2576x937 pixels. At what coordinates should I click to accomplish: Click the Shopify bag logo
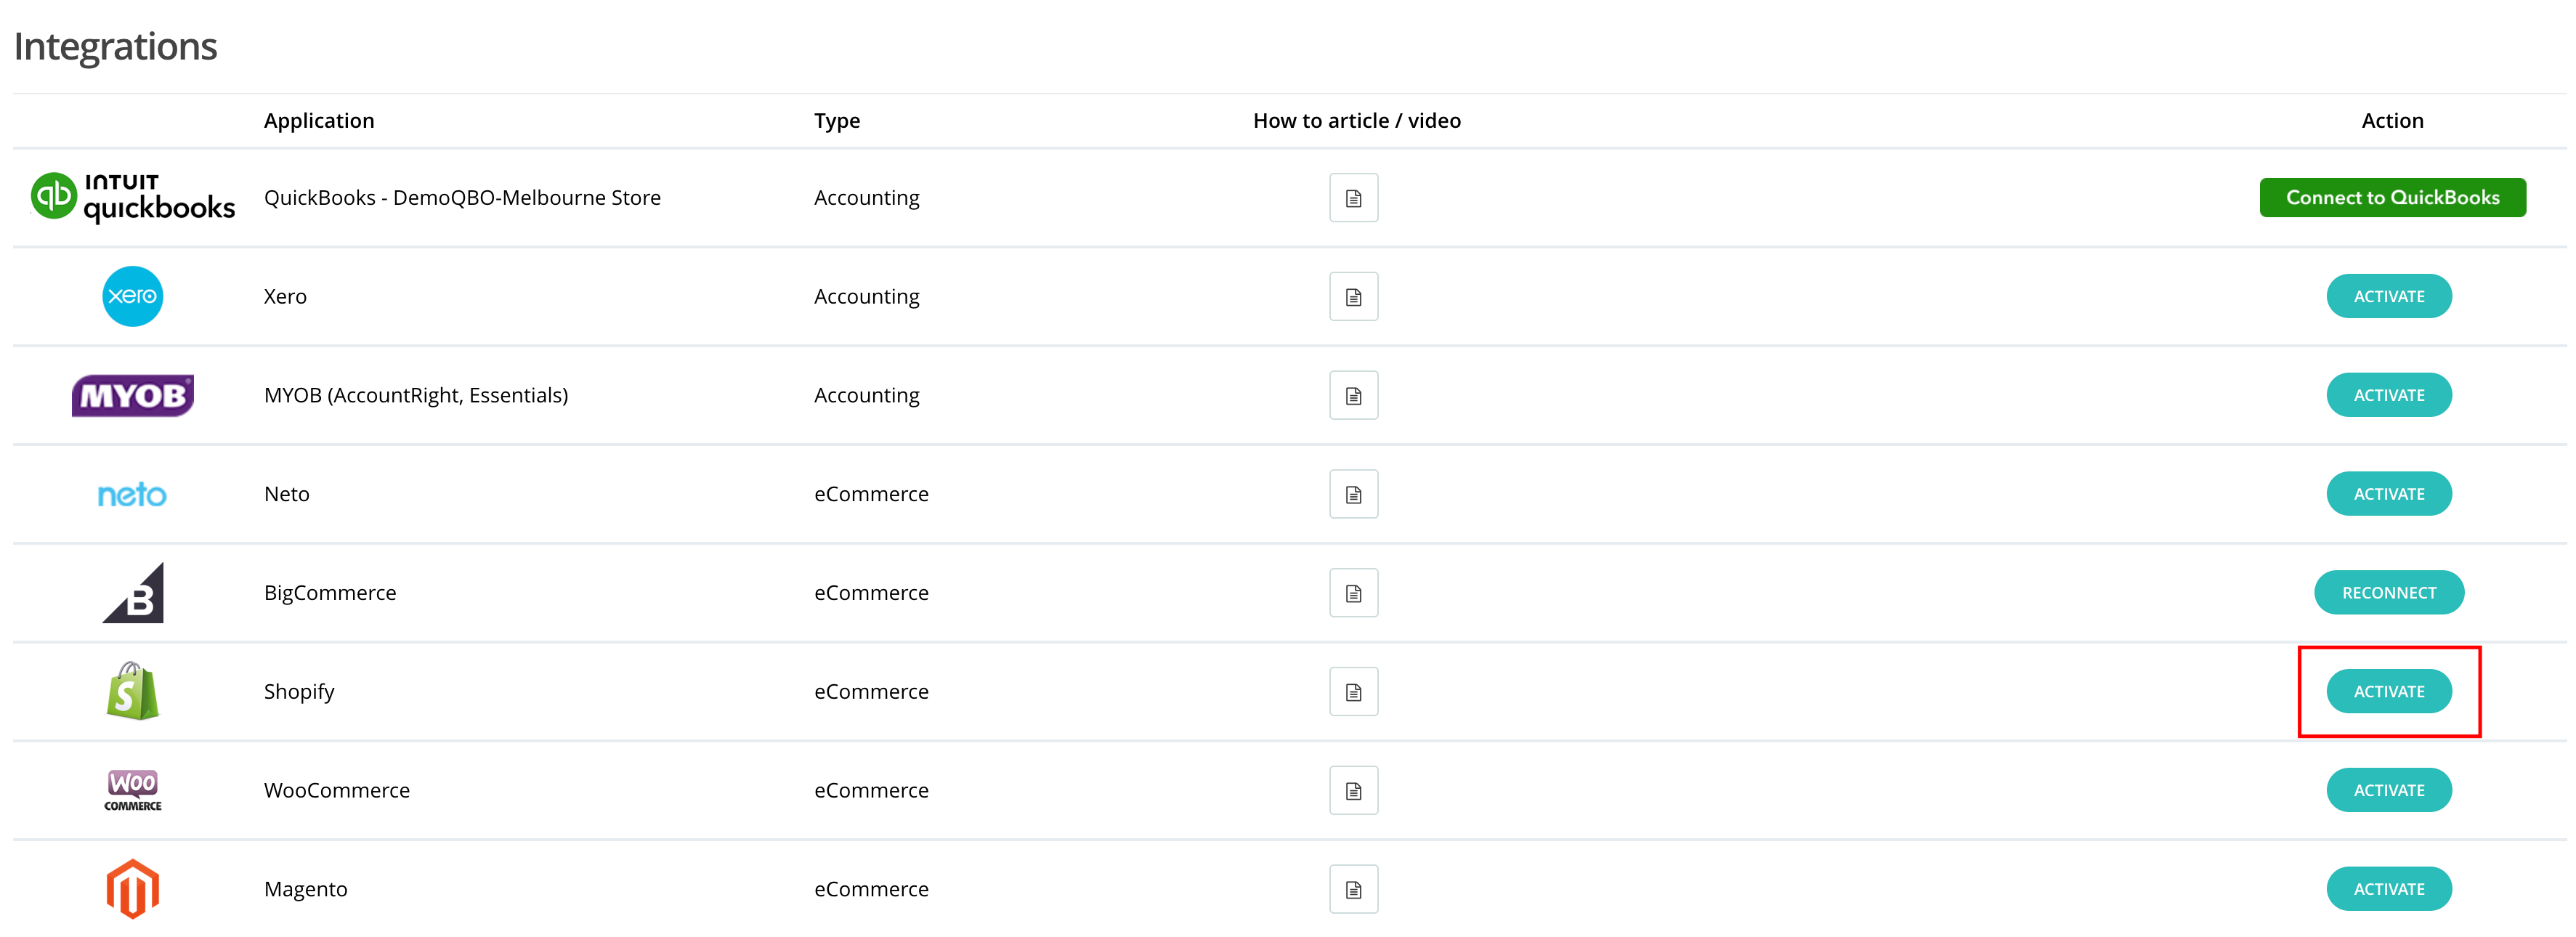(x=133, y=691)
